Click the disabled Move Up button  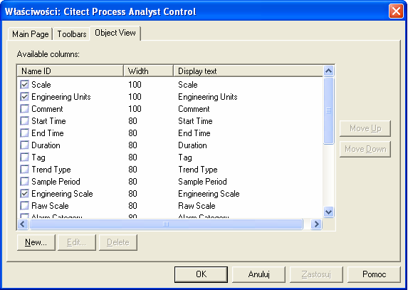(365, 128)
